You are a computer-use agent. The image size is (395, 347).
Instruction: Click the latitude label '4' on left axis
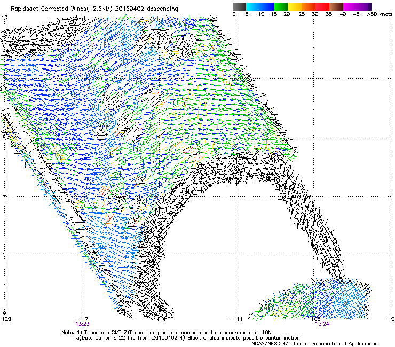pyautogui.click(x=4, y=195)
